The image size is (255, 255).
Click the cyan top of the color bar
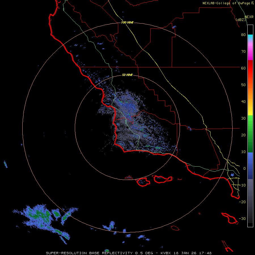pos(250,37)
